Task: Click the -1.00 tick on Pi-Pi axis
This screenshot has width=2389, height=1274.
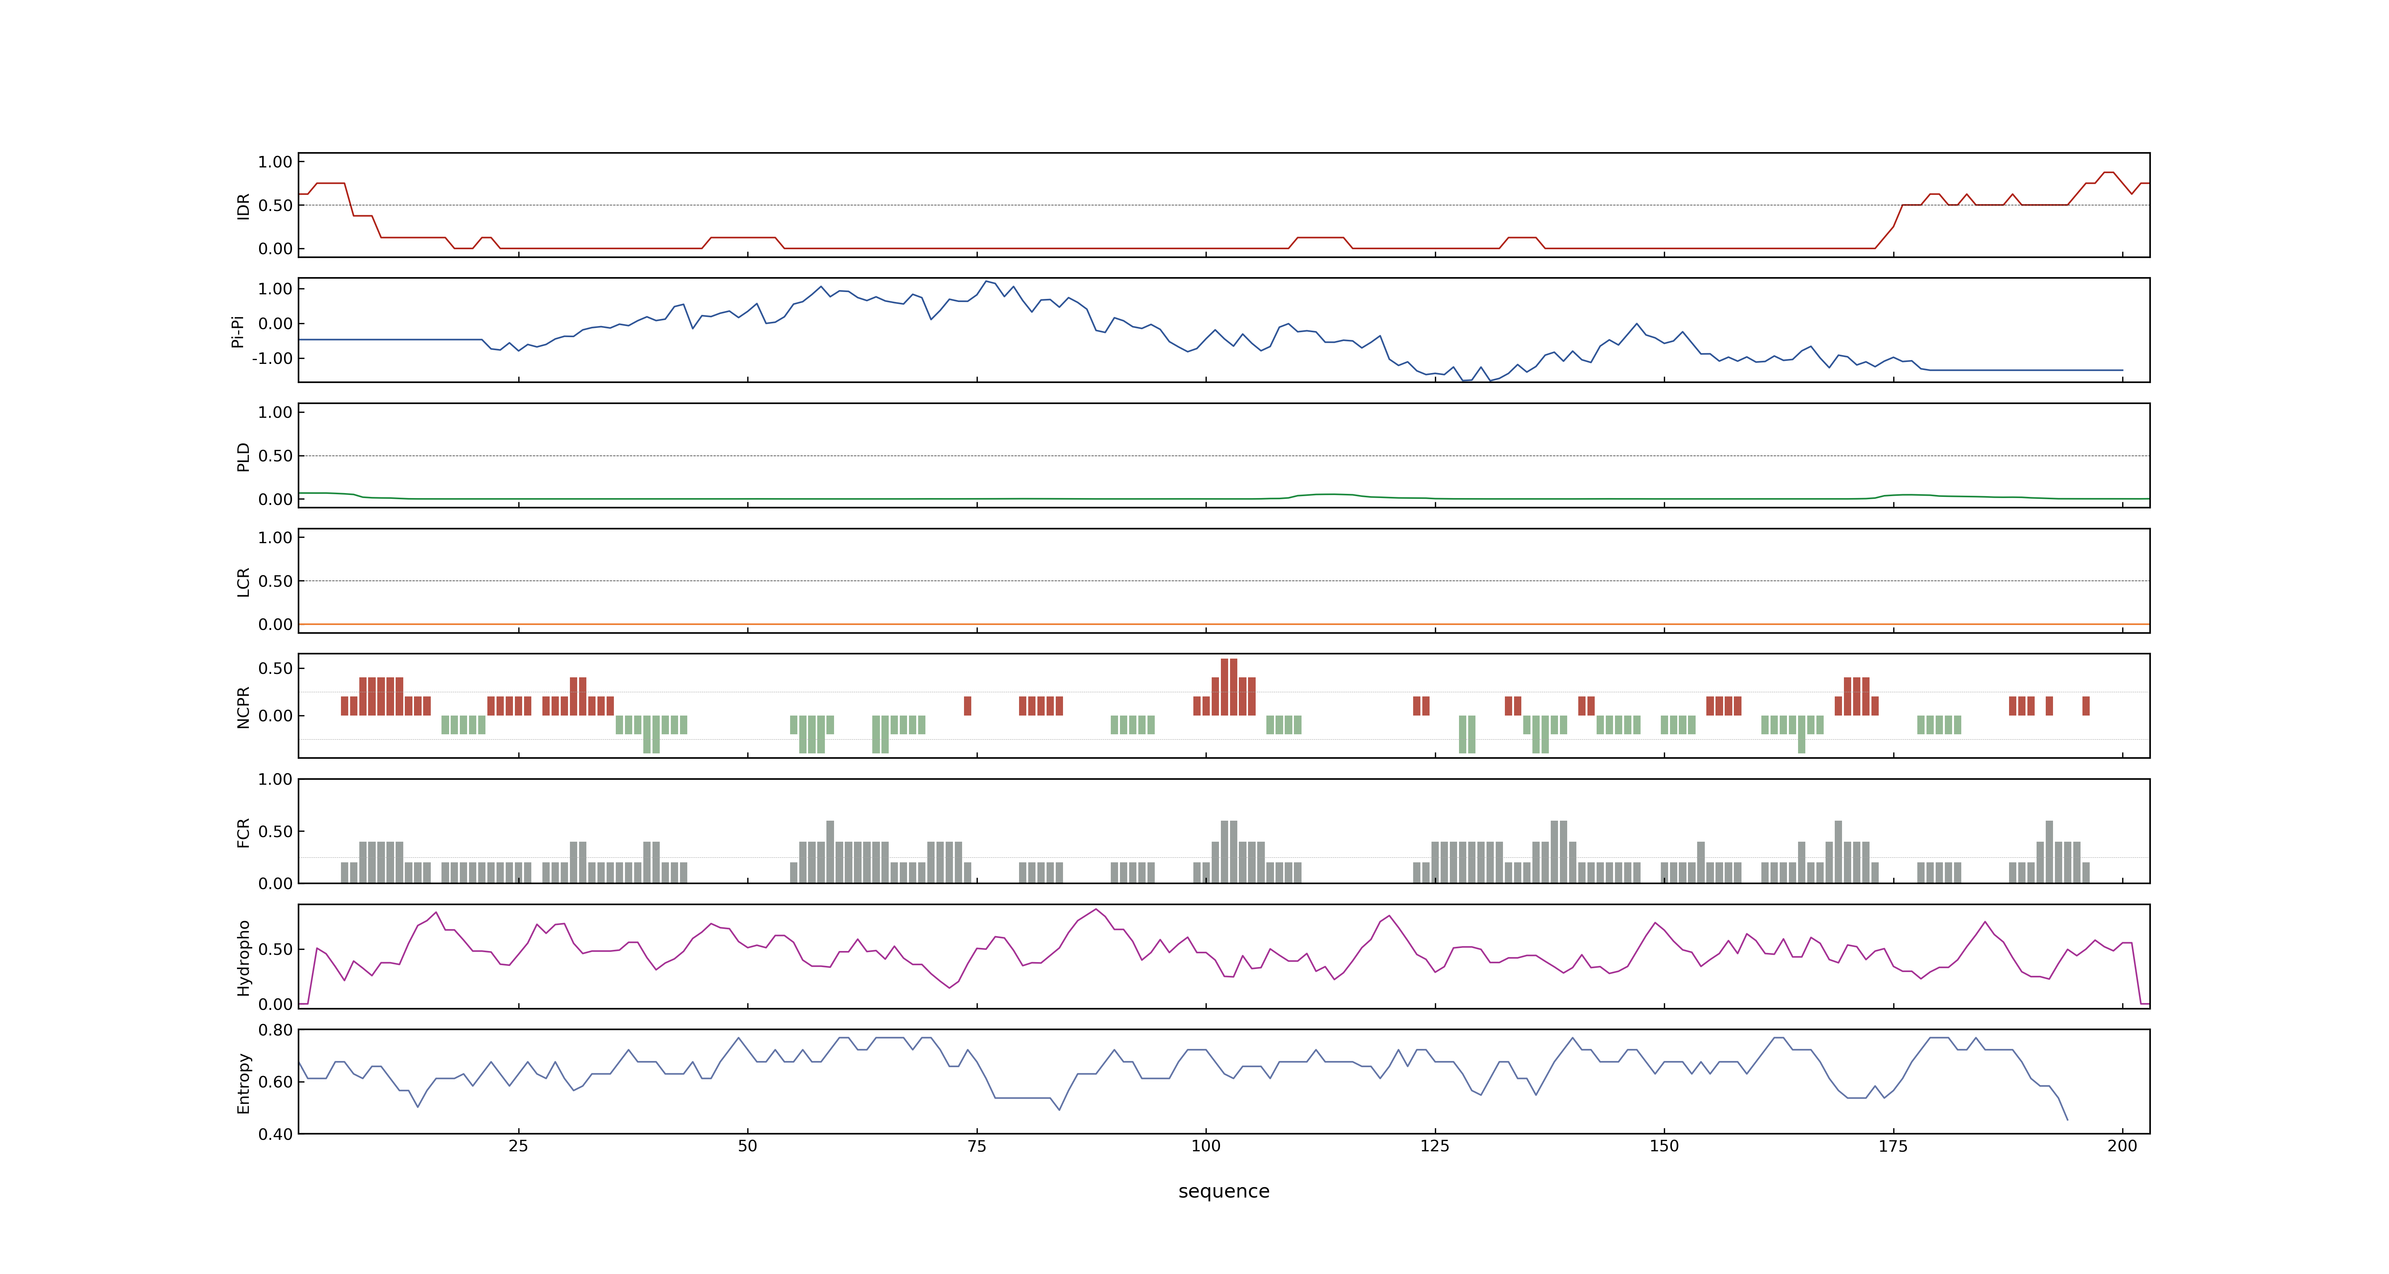Action: pyautogui.click(x=272, y=359)
